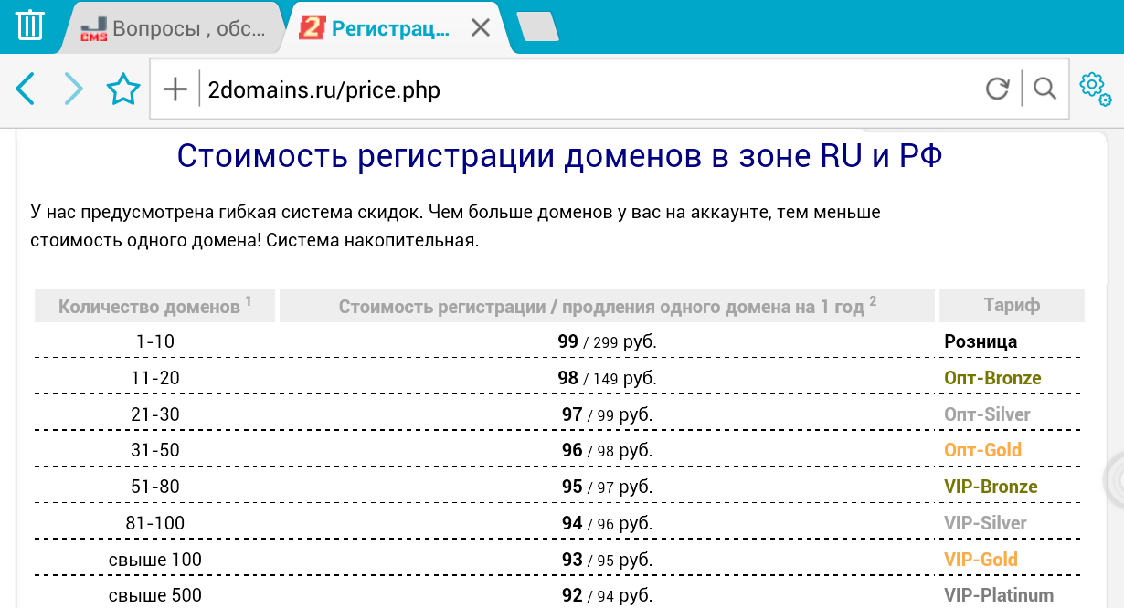
Task: Select the Регистрац... tab
Action: point(391,28)
